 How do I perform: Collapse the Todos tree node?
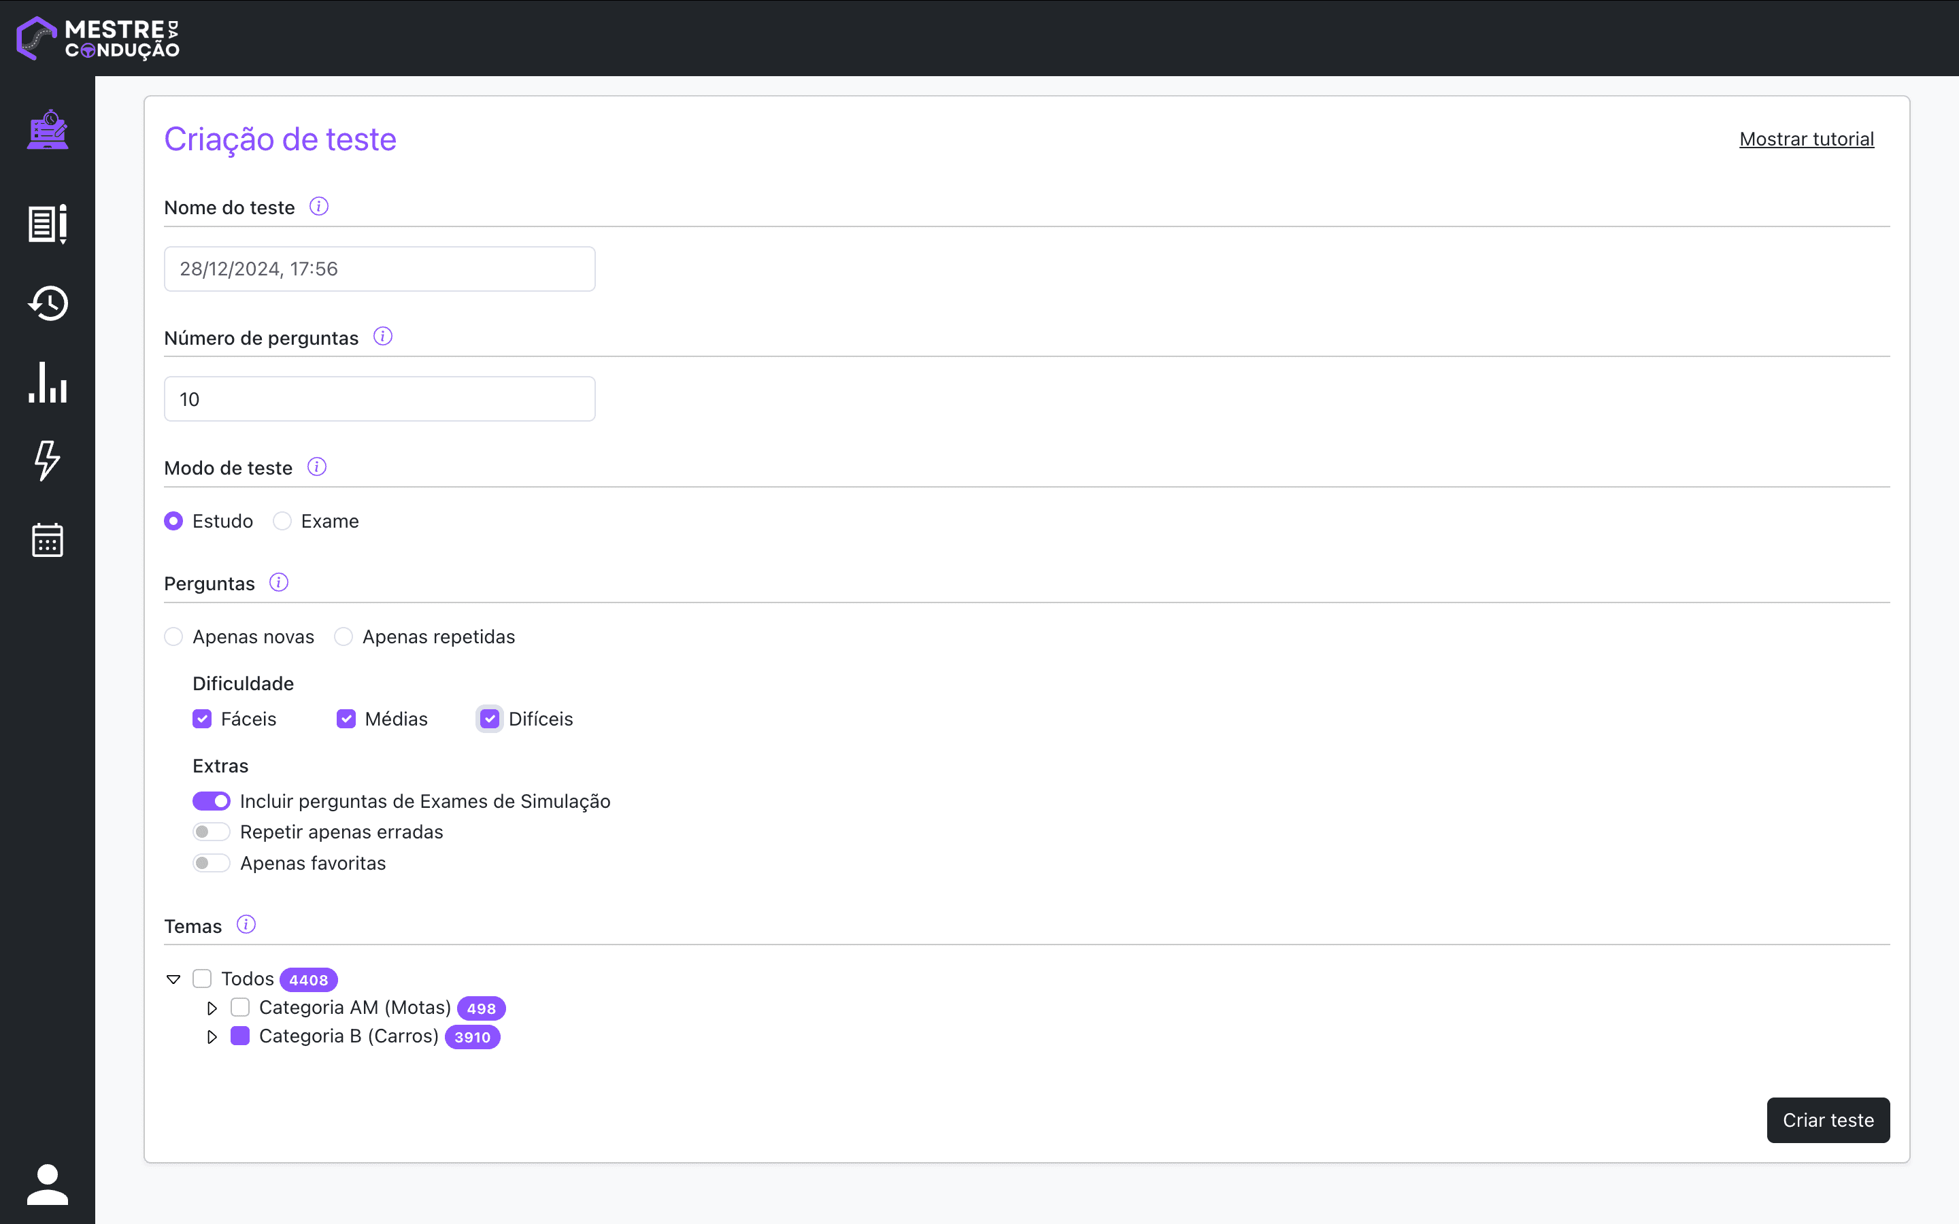(x=173, y=979)
